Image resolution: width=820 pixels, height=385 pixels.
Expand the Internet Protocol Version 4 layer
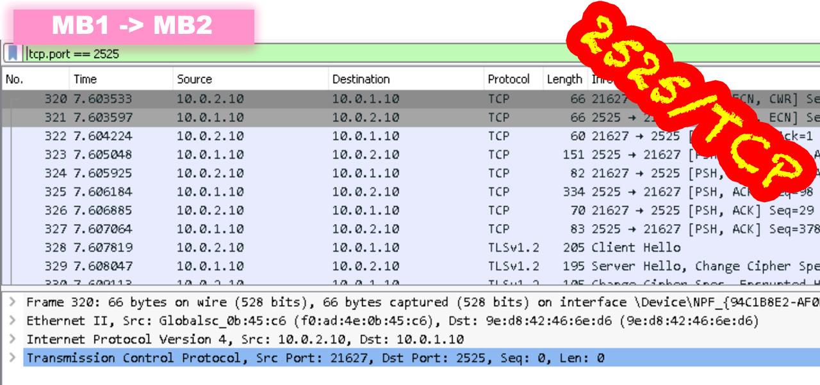13,339
